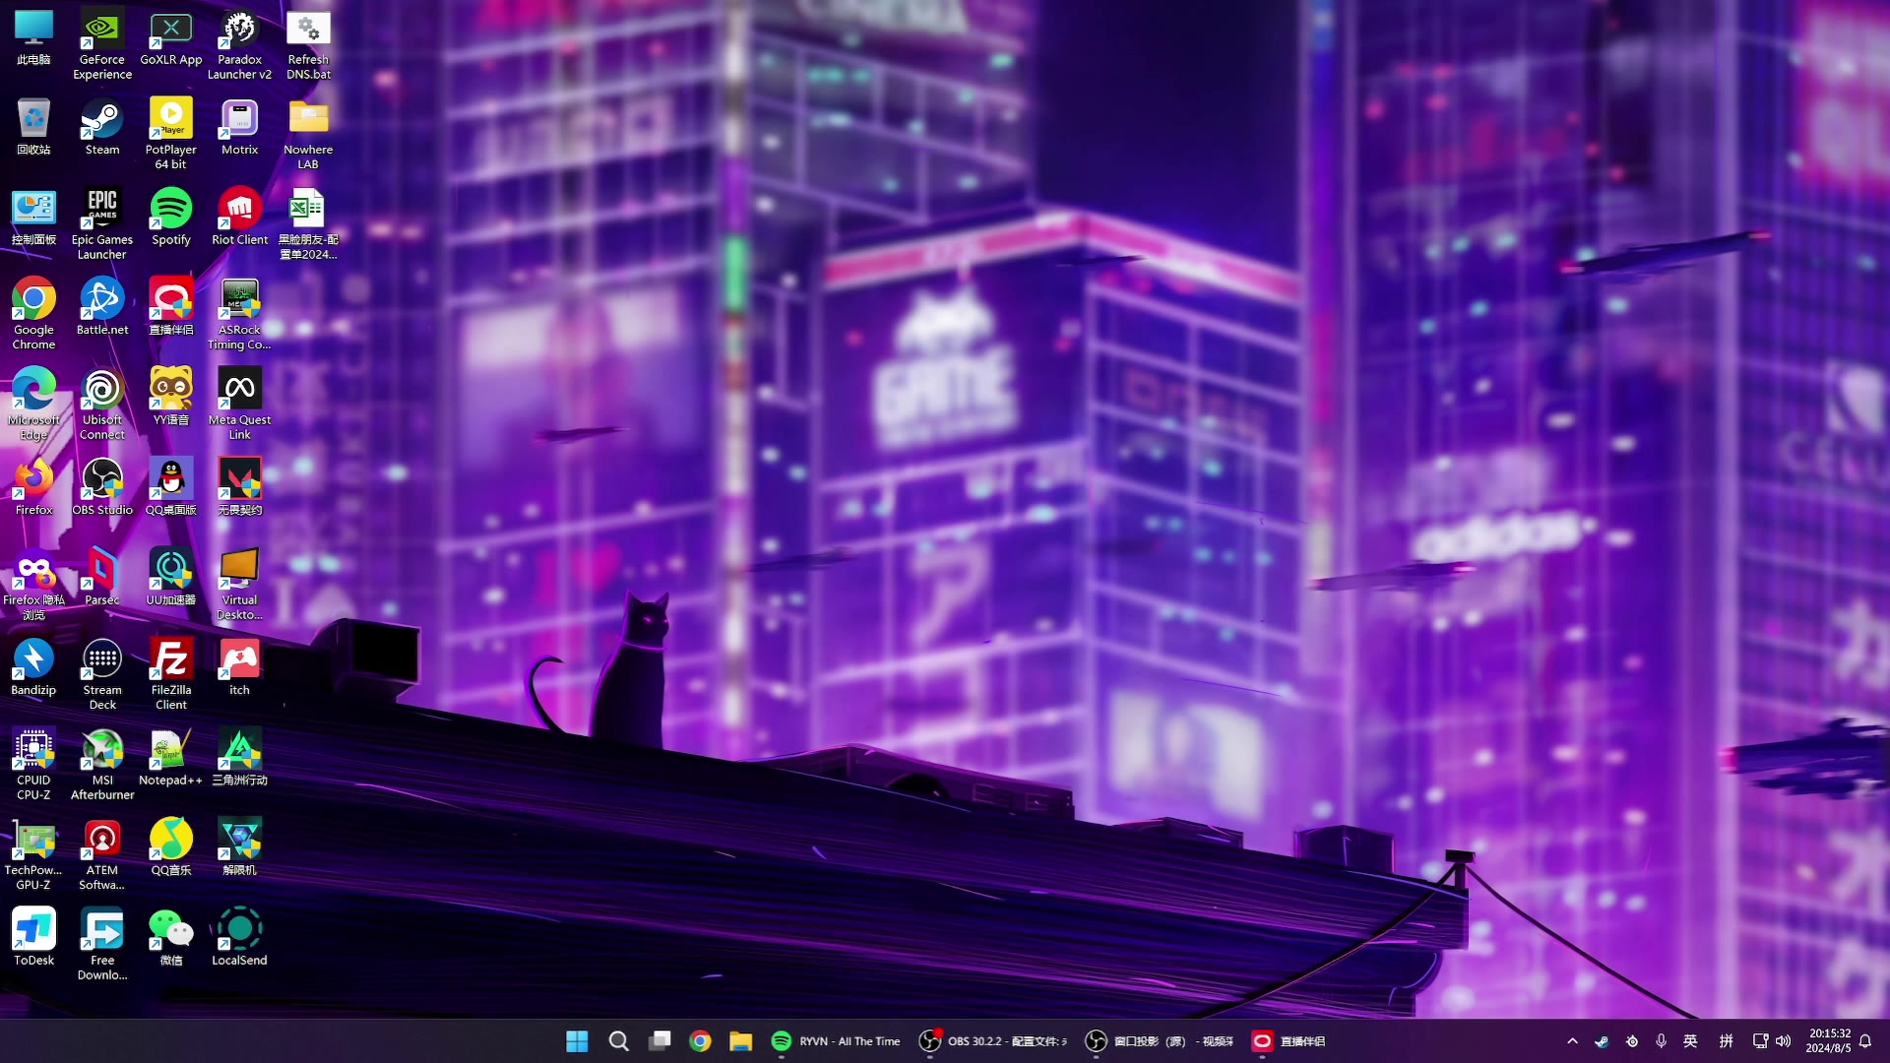Click the Notepad++ desktop icon

click(170, 750)
